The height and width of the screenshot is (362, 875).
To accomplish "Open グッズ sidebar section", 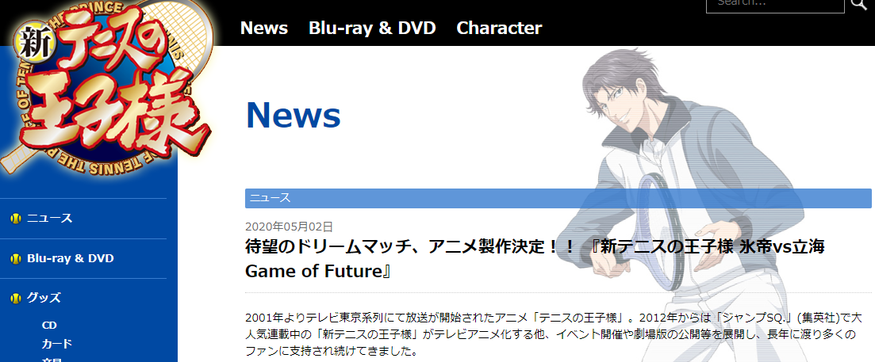I will coord(44,298).
